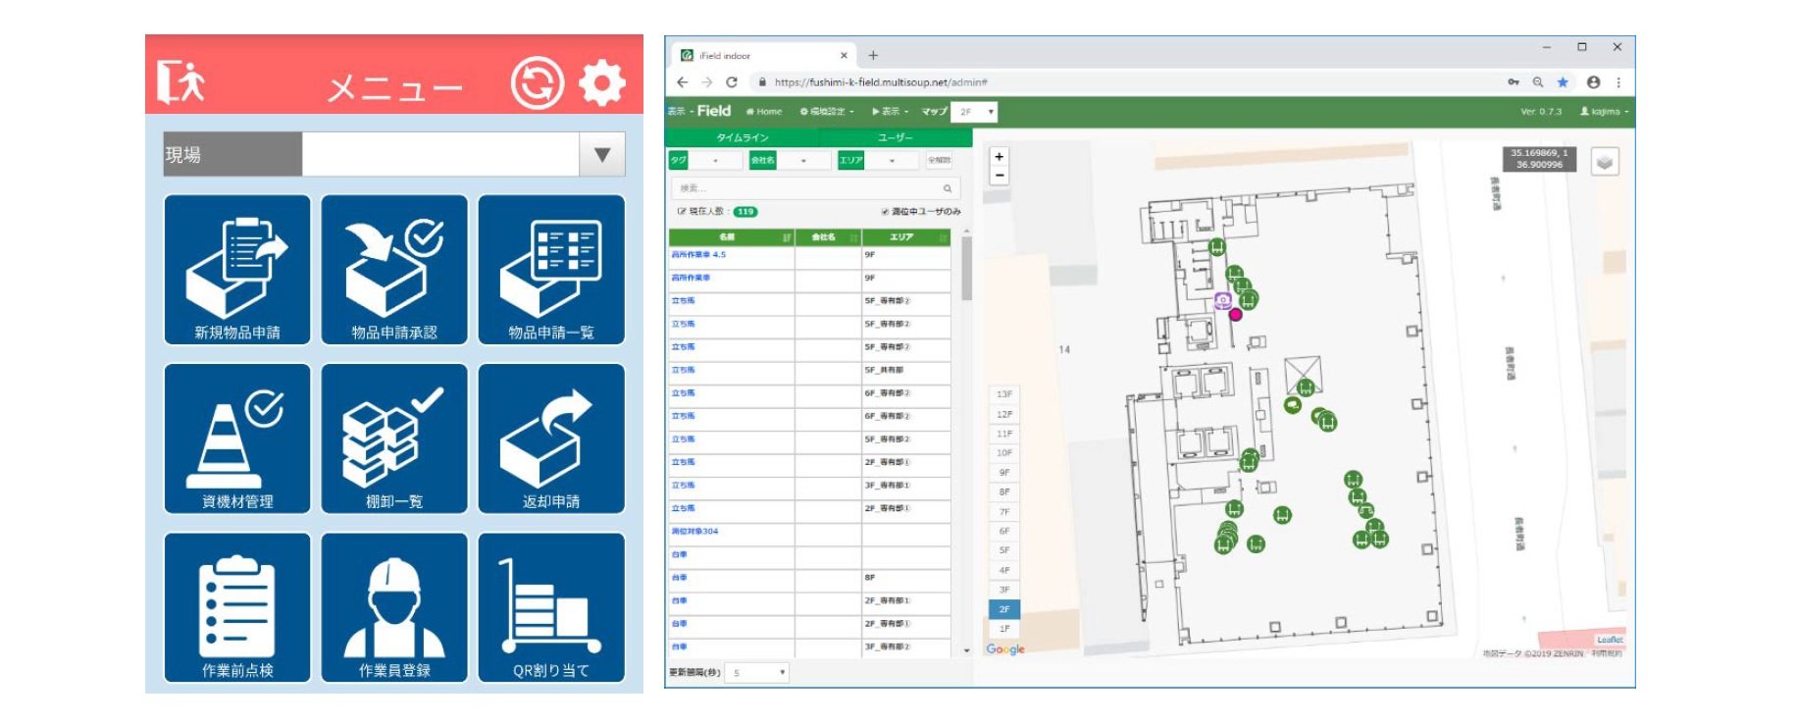
Task: Expand the 現場 site dropdown
Action: pos(602,155)
